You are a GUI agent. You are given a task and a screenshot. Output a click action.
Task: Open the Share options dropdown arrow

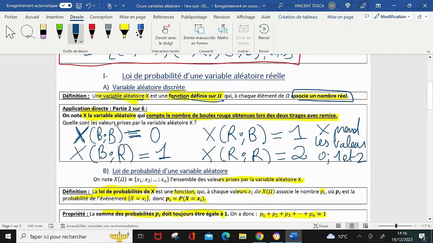point(426,17)
